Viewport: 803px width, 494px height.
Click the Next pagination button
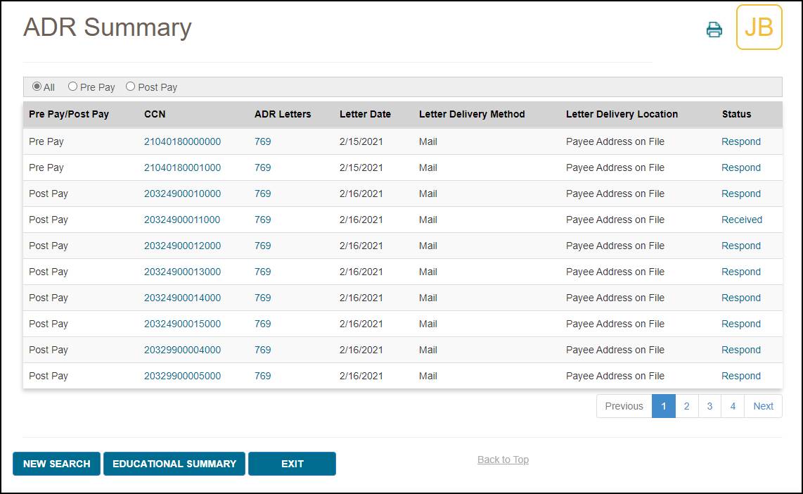[x=763, y=406]
